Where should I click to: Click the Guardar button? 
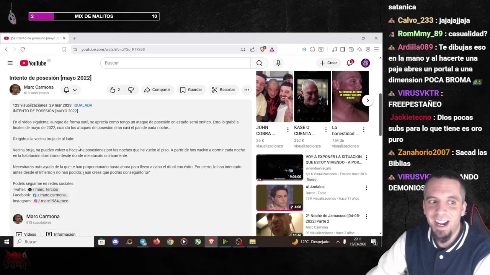point(191,90)
